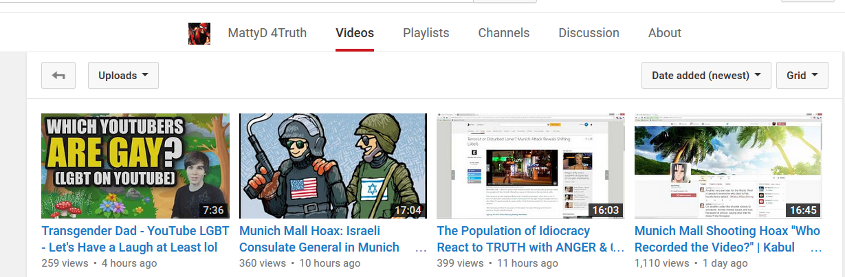
Task: Open The Population of Idiocracy video link
Action: pos(531,239)
